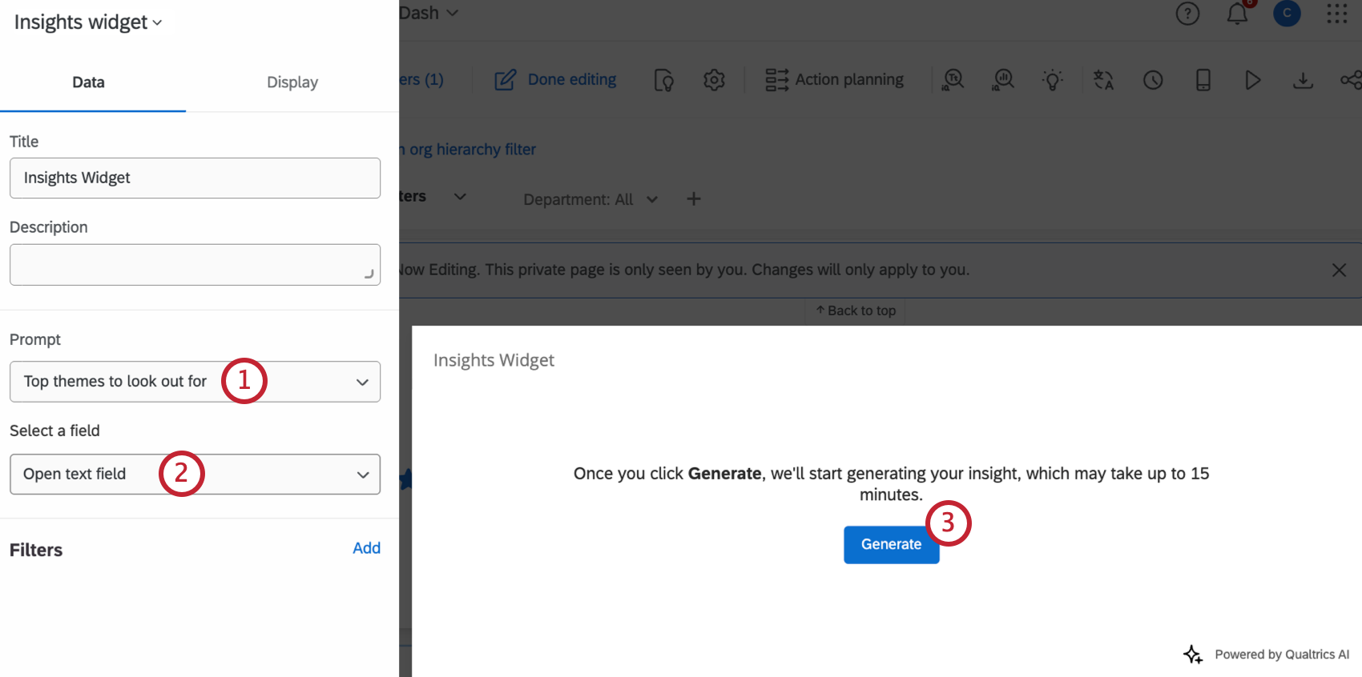The image size is (1362, 677).
Task: Click the share icon
Action: (x=1352, y=80)
